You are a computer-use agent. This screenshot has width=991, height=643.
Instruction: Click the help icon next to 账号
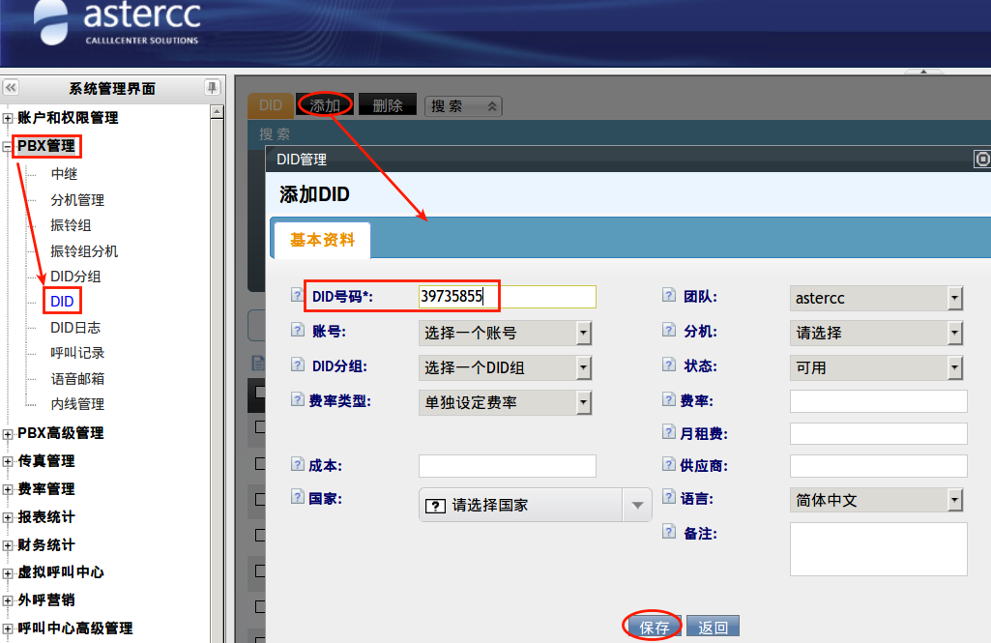pyautogui.click(x=298, y=331)
